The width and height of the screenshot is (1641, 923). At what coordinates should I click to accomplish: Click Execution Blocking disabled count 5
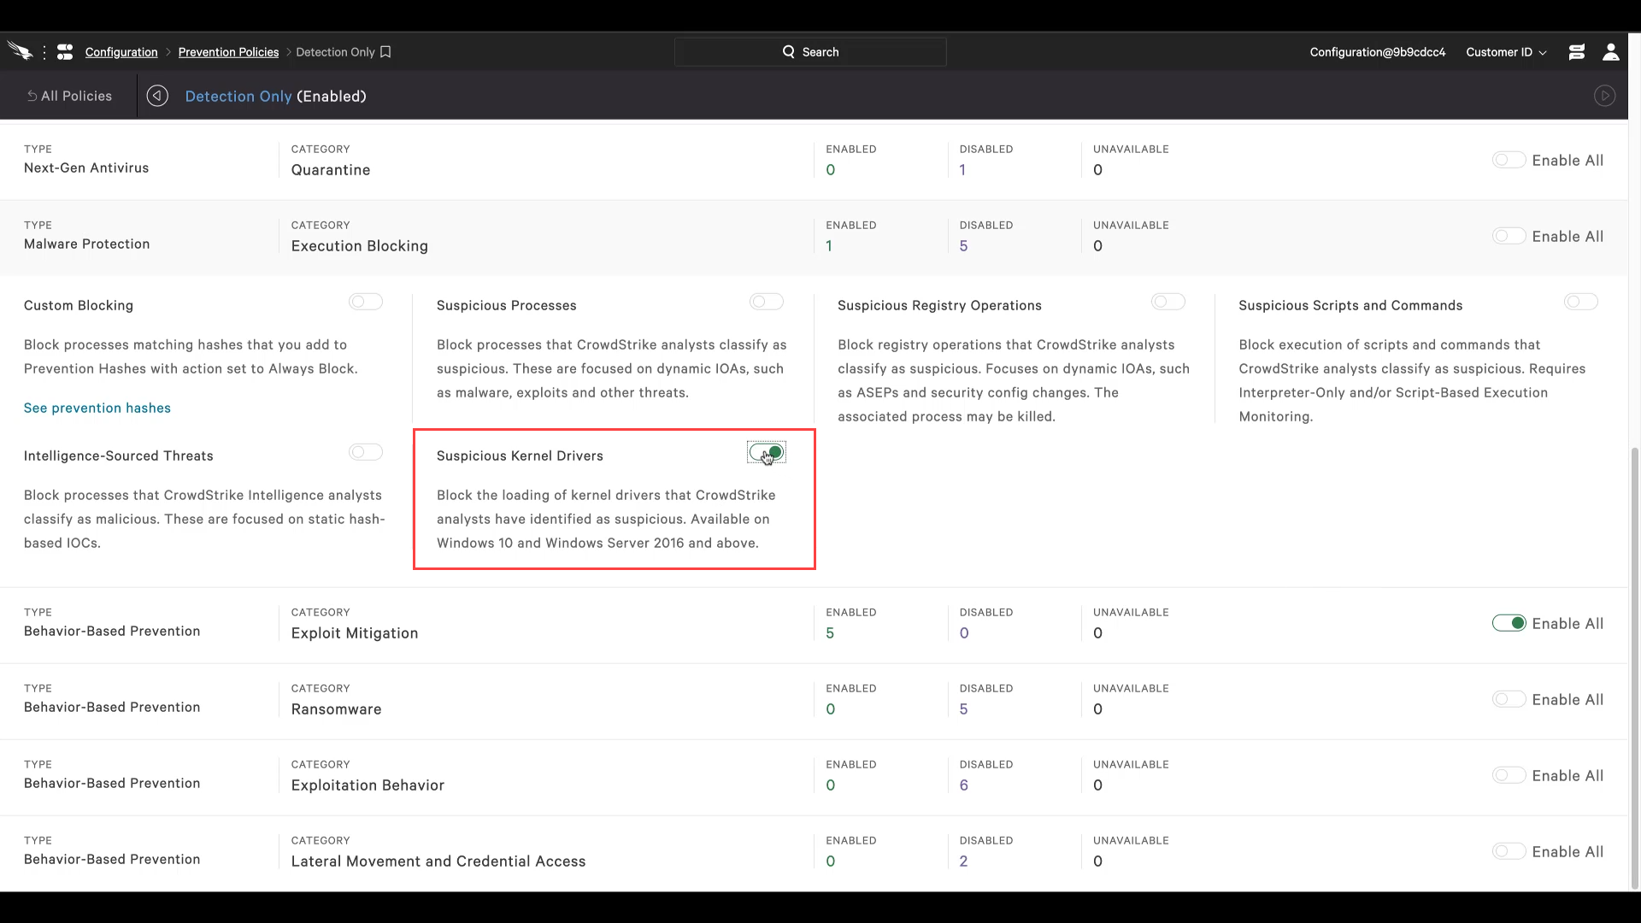[x=963, y=246]
